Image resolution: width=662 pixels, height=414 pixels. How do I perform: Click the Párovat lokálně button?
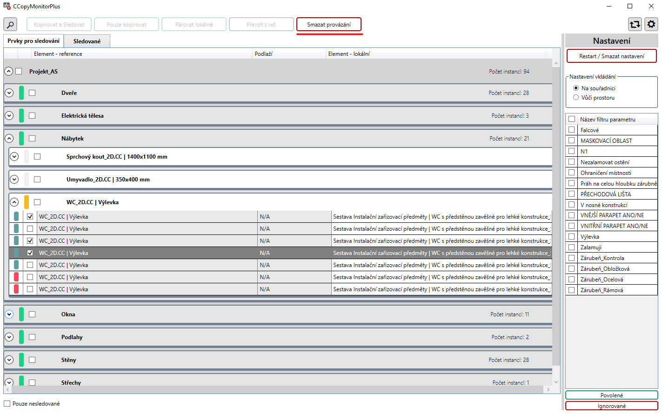[194, 24]
